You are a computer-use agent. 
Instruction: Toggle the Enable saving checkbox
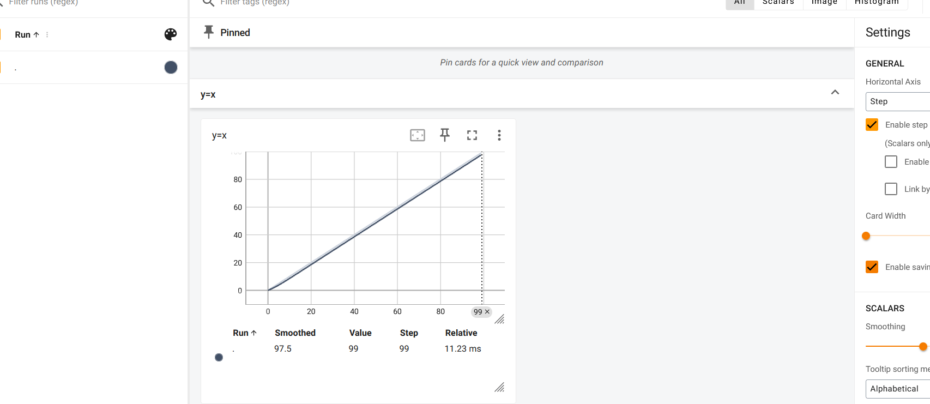pos(872,267)
